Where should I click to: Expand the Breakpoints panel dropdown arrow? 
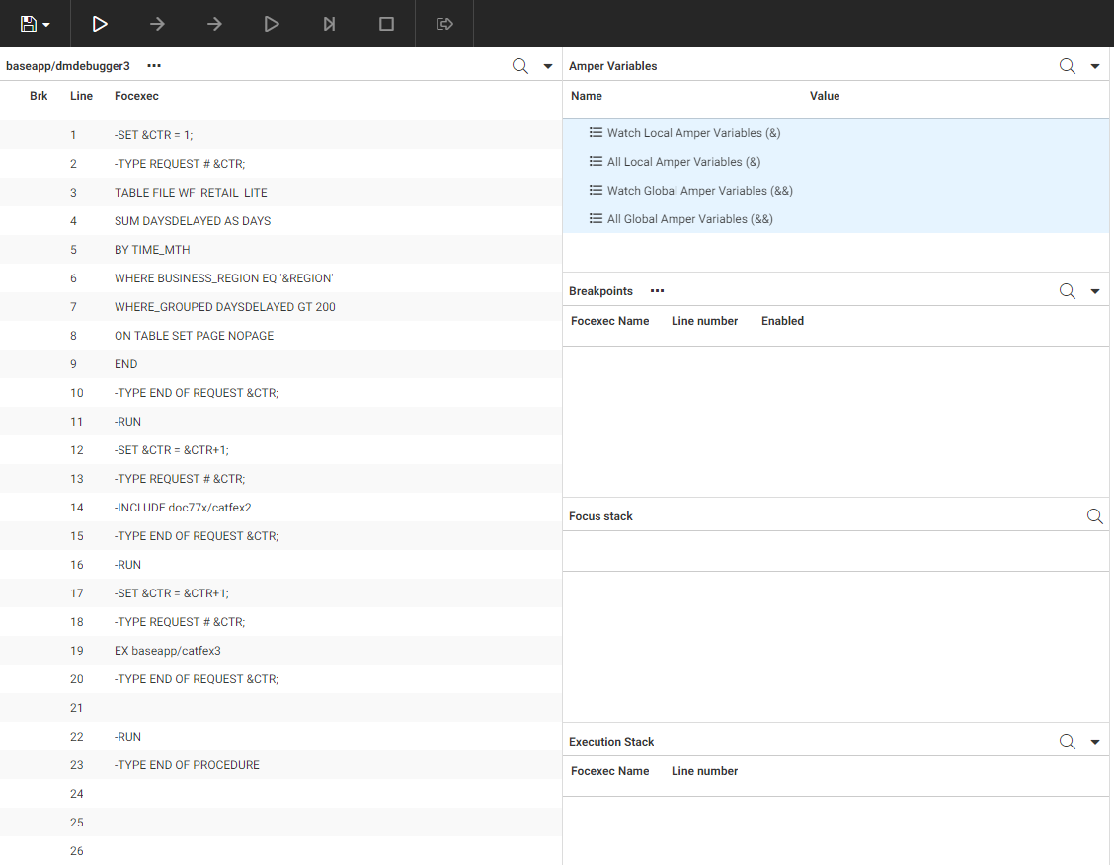click(x=1095, y=291)
